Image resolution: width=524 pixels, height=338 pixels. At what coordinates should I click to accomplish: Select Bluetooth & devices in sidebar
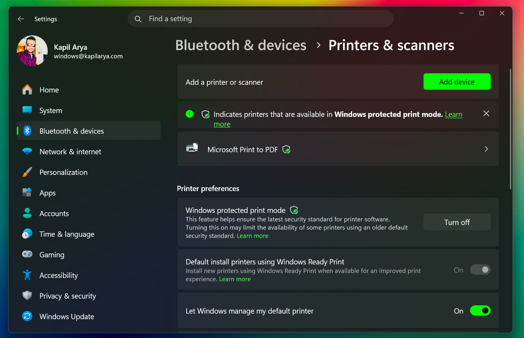89,131
